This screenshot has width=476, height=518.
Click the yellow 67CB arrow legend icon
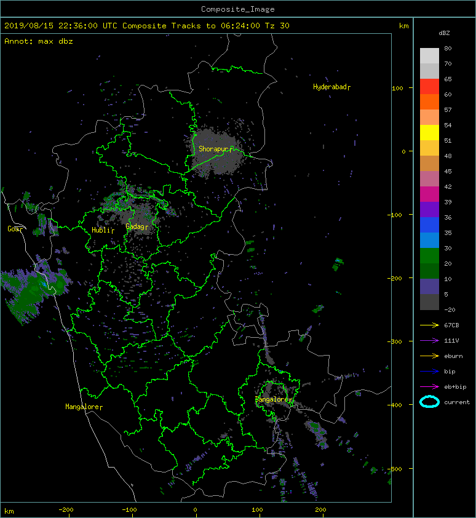pos(429,325)
